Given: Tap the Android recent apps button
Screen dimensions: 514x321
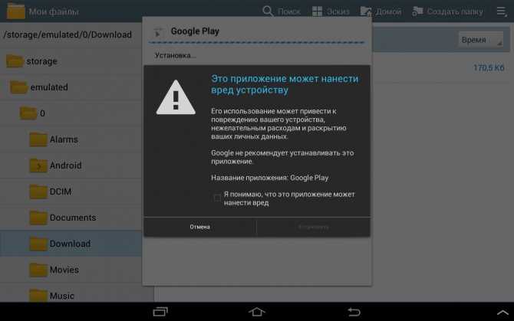Looking at the screenshot, I should [160, 312].
